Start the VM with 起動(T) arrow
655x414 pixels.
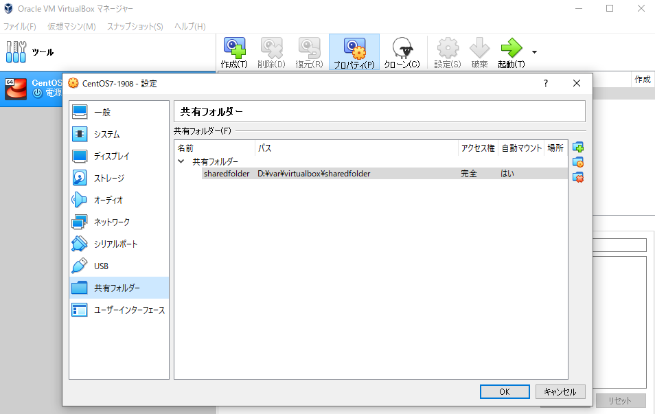(x=512, y=52)
